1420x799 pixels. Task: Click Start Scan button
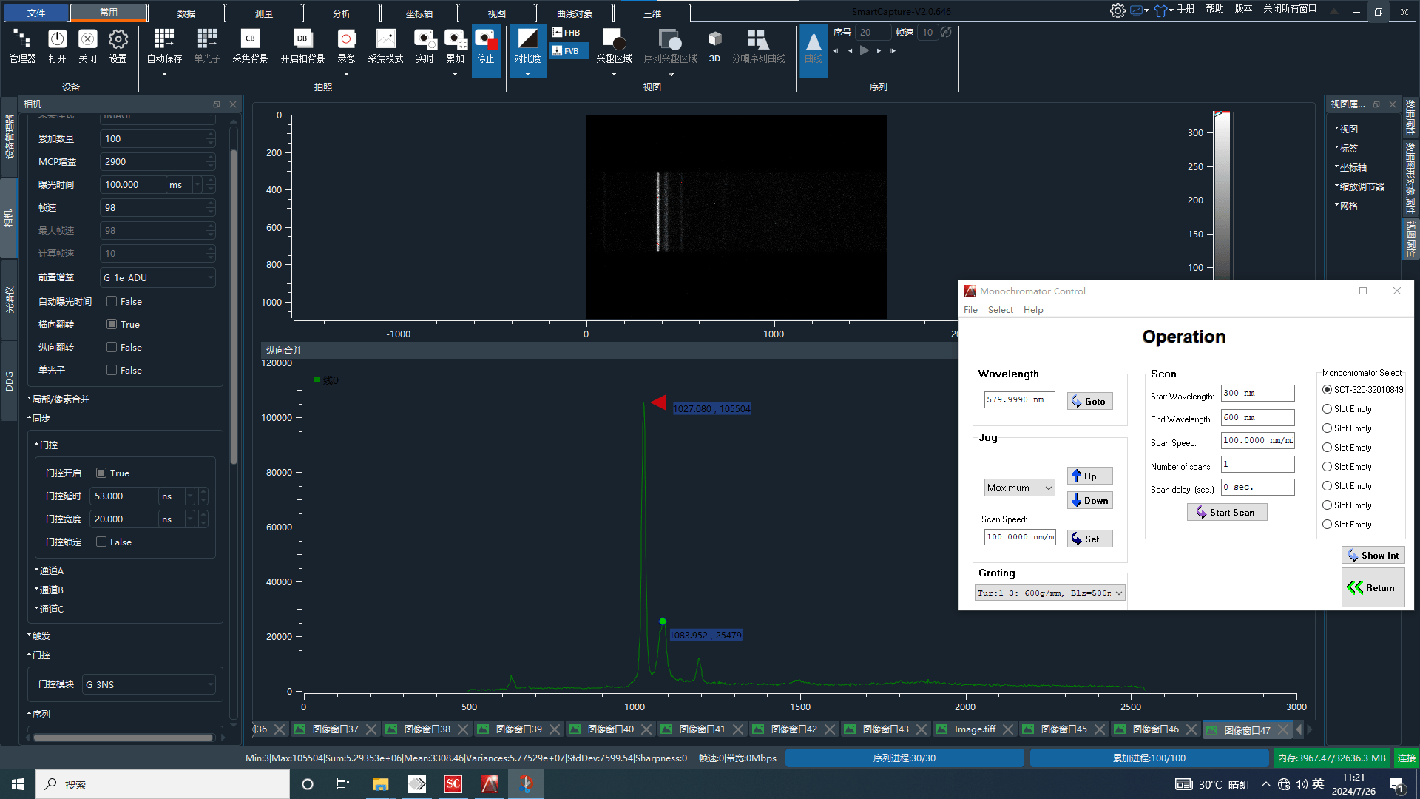pyautogui.click(x=1226, y=512)
